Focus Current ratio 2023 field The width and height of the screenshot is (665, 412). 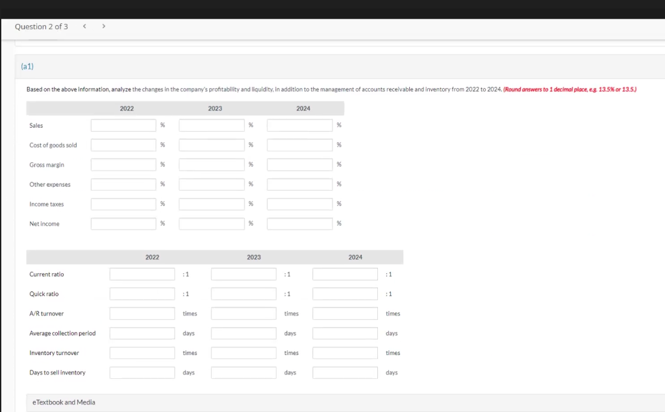point(244,274)
